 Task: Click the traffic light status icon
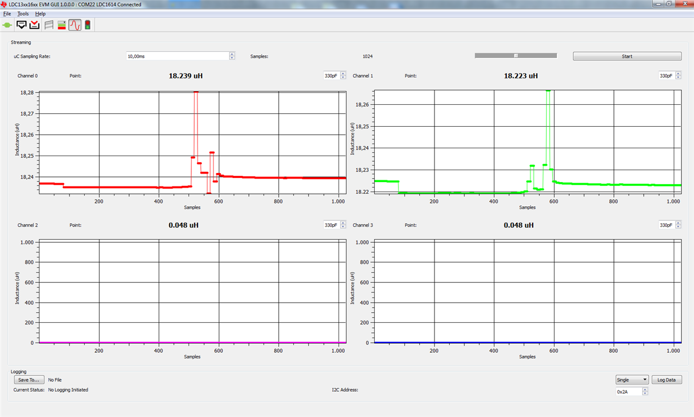(x=87, y=25)
